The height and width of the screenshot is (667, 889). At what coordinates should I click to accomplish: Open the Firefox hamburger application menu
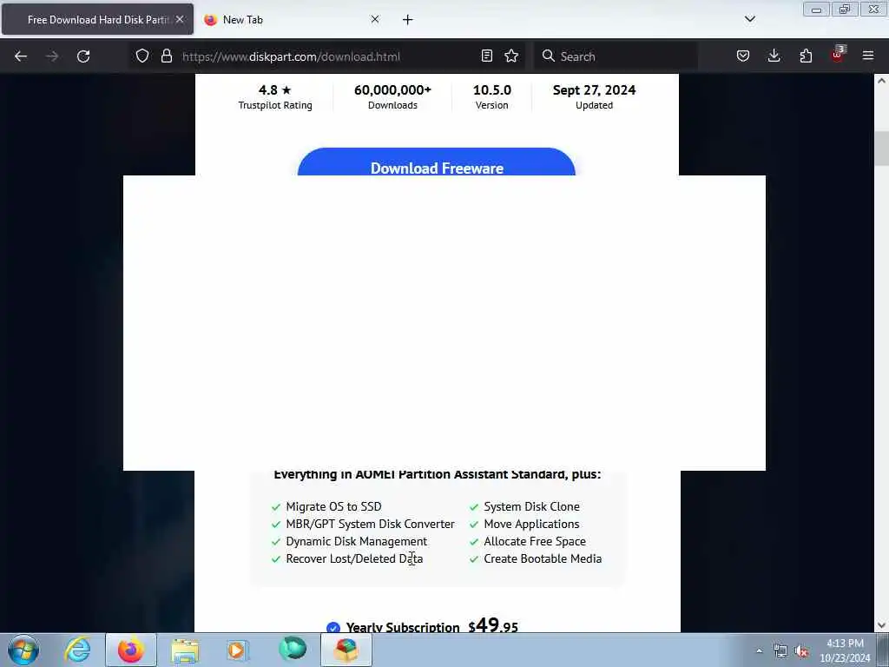coord(868,56)
